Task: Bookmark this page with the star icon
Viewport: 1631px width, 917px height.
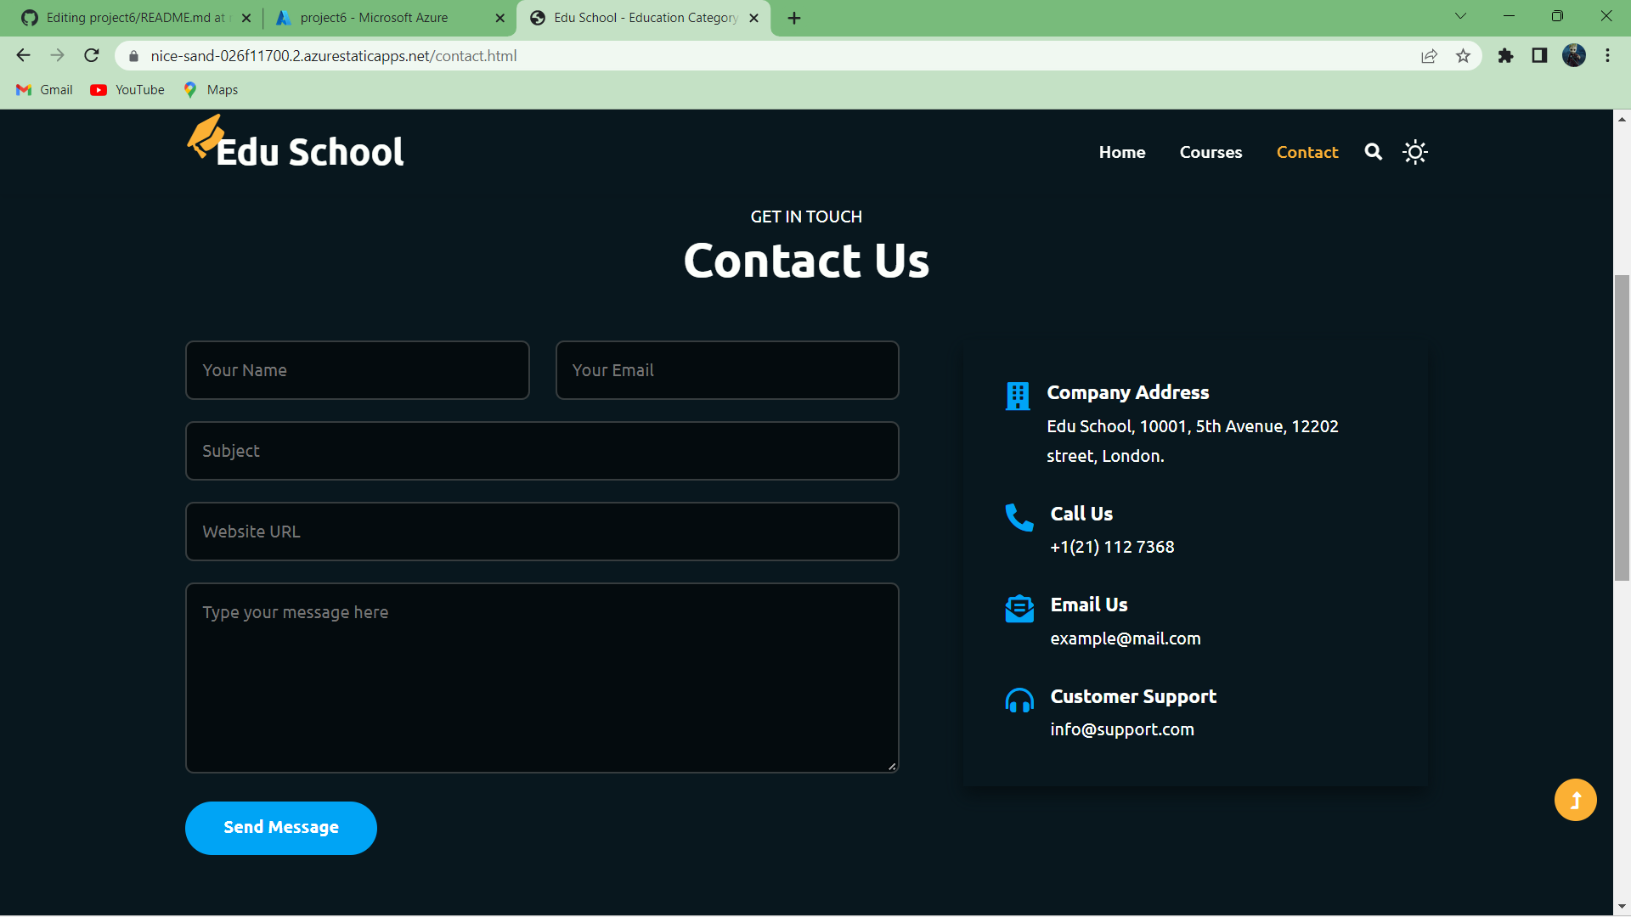Action: pyautogui.click(x=1463, y=56)
